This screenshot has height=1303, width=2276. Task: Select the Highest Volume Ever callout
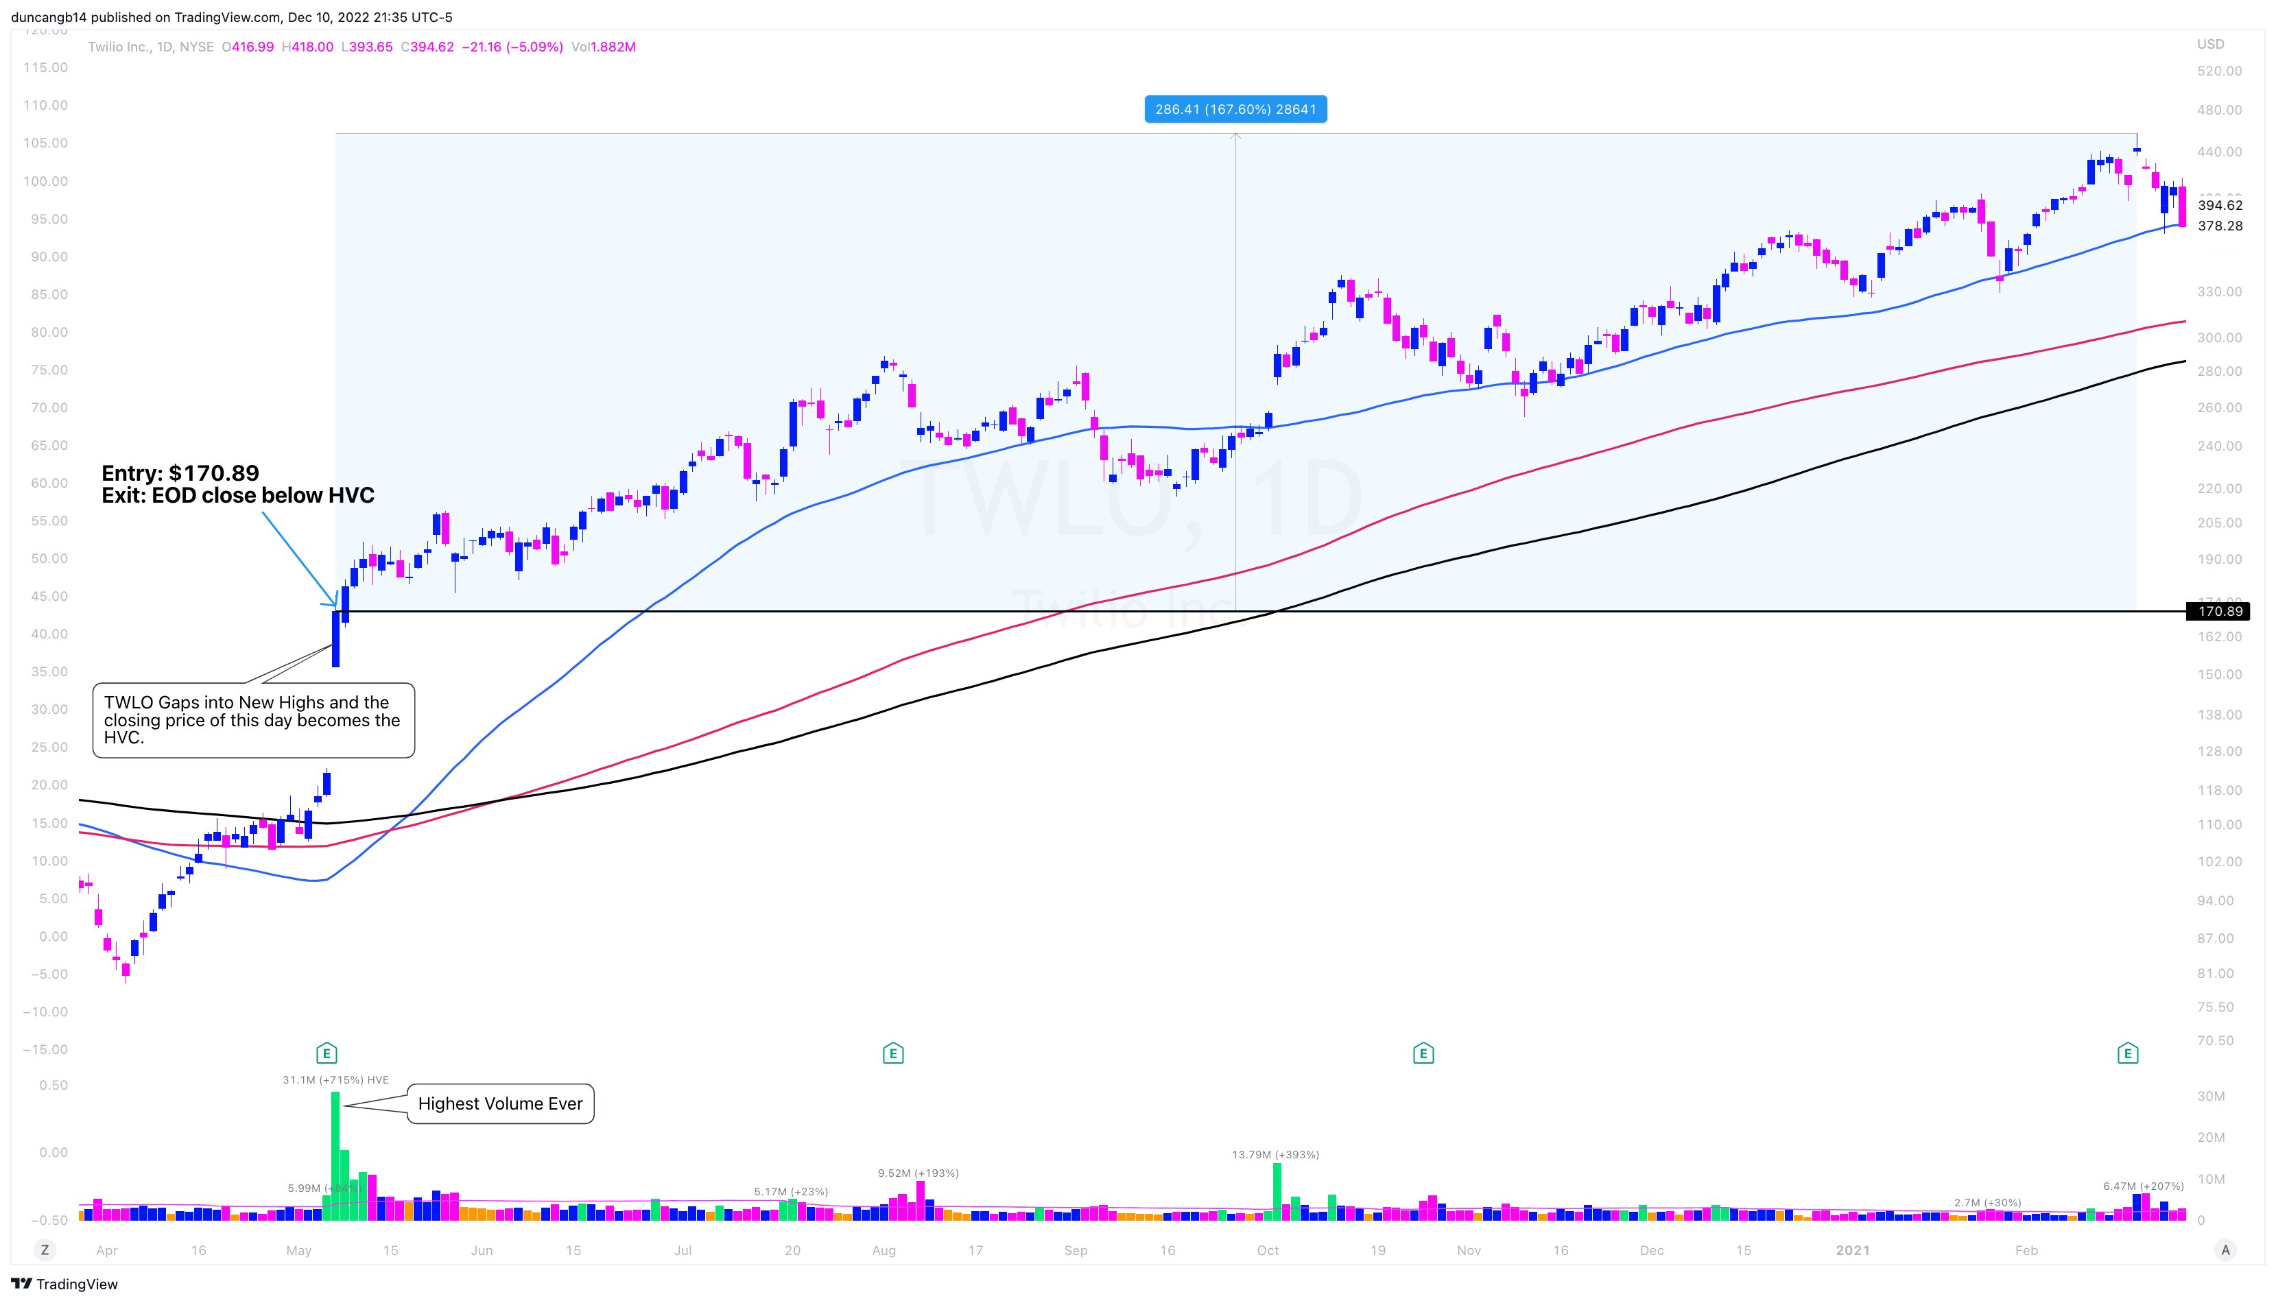[x=500, y=1103]
